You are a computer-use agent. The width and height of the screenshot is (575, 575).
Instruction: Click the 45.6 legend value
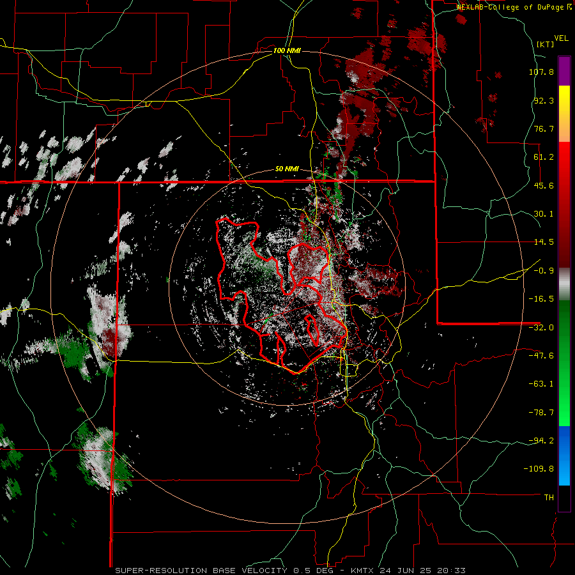[544, 185]
